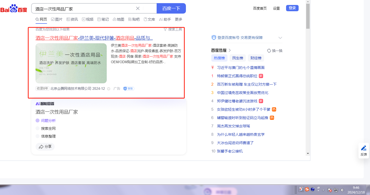Switch to the 图片 search tab

(x=57, y=19)
